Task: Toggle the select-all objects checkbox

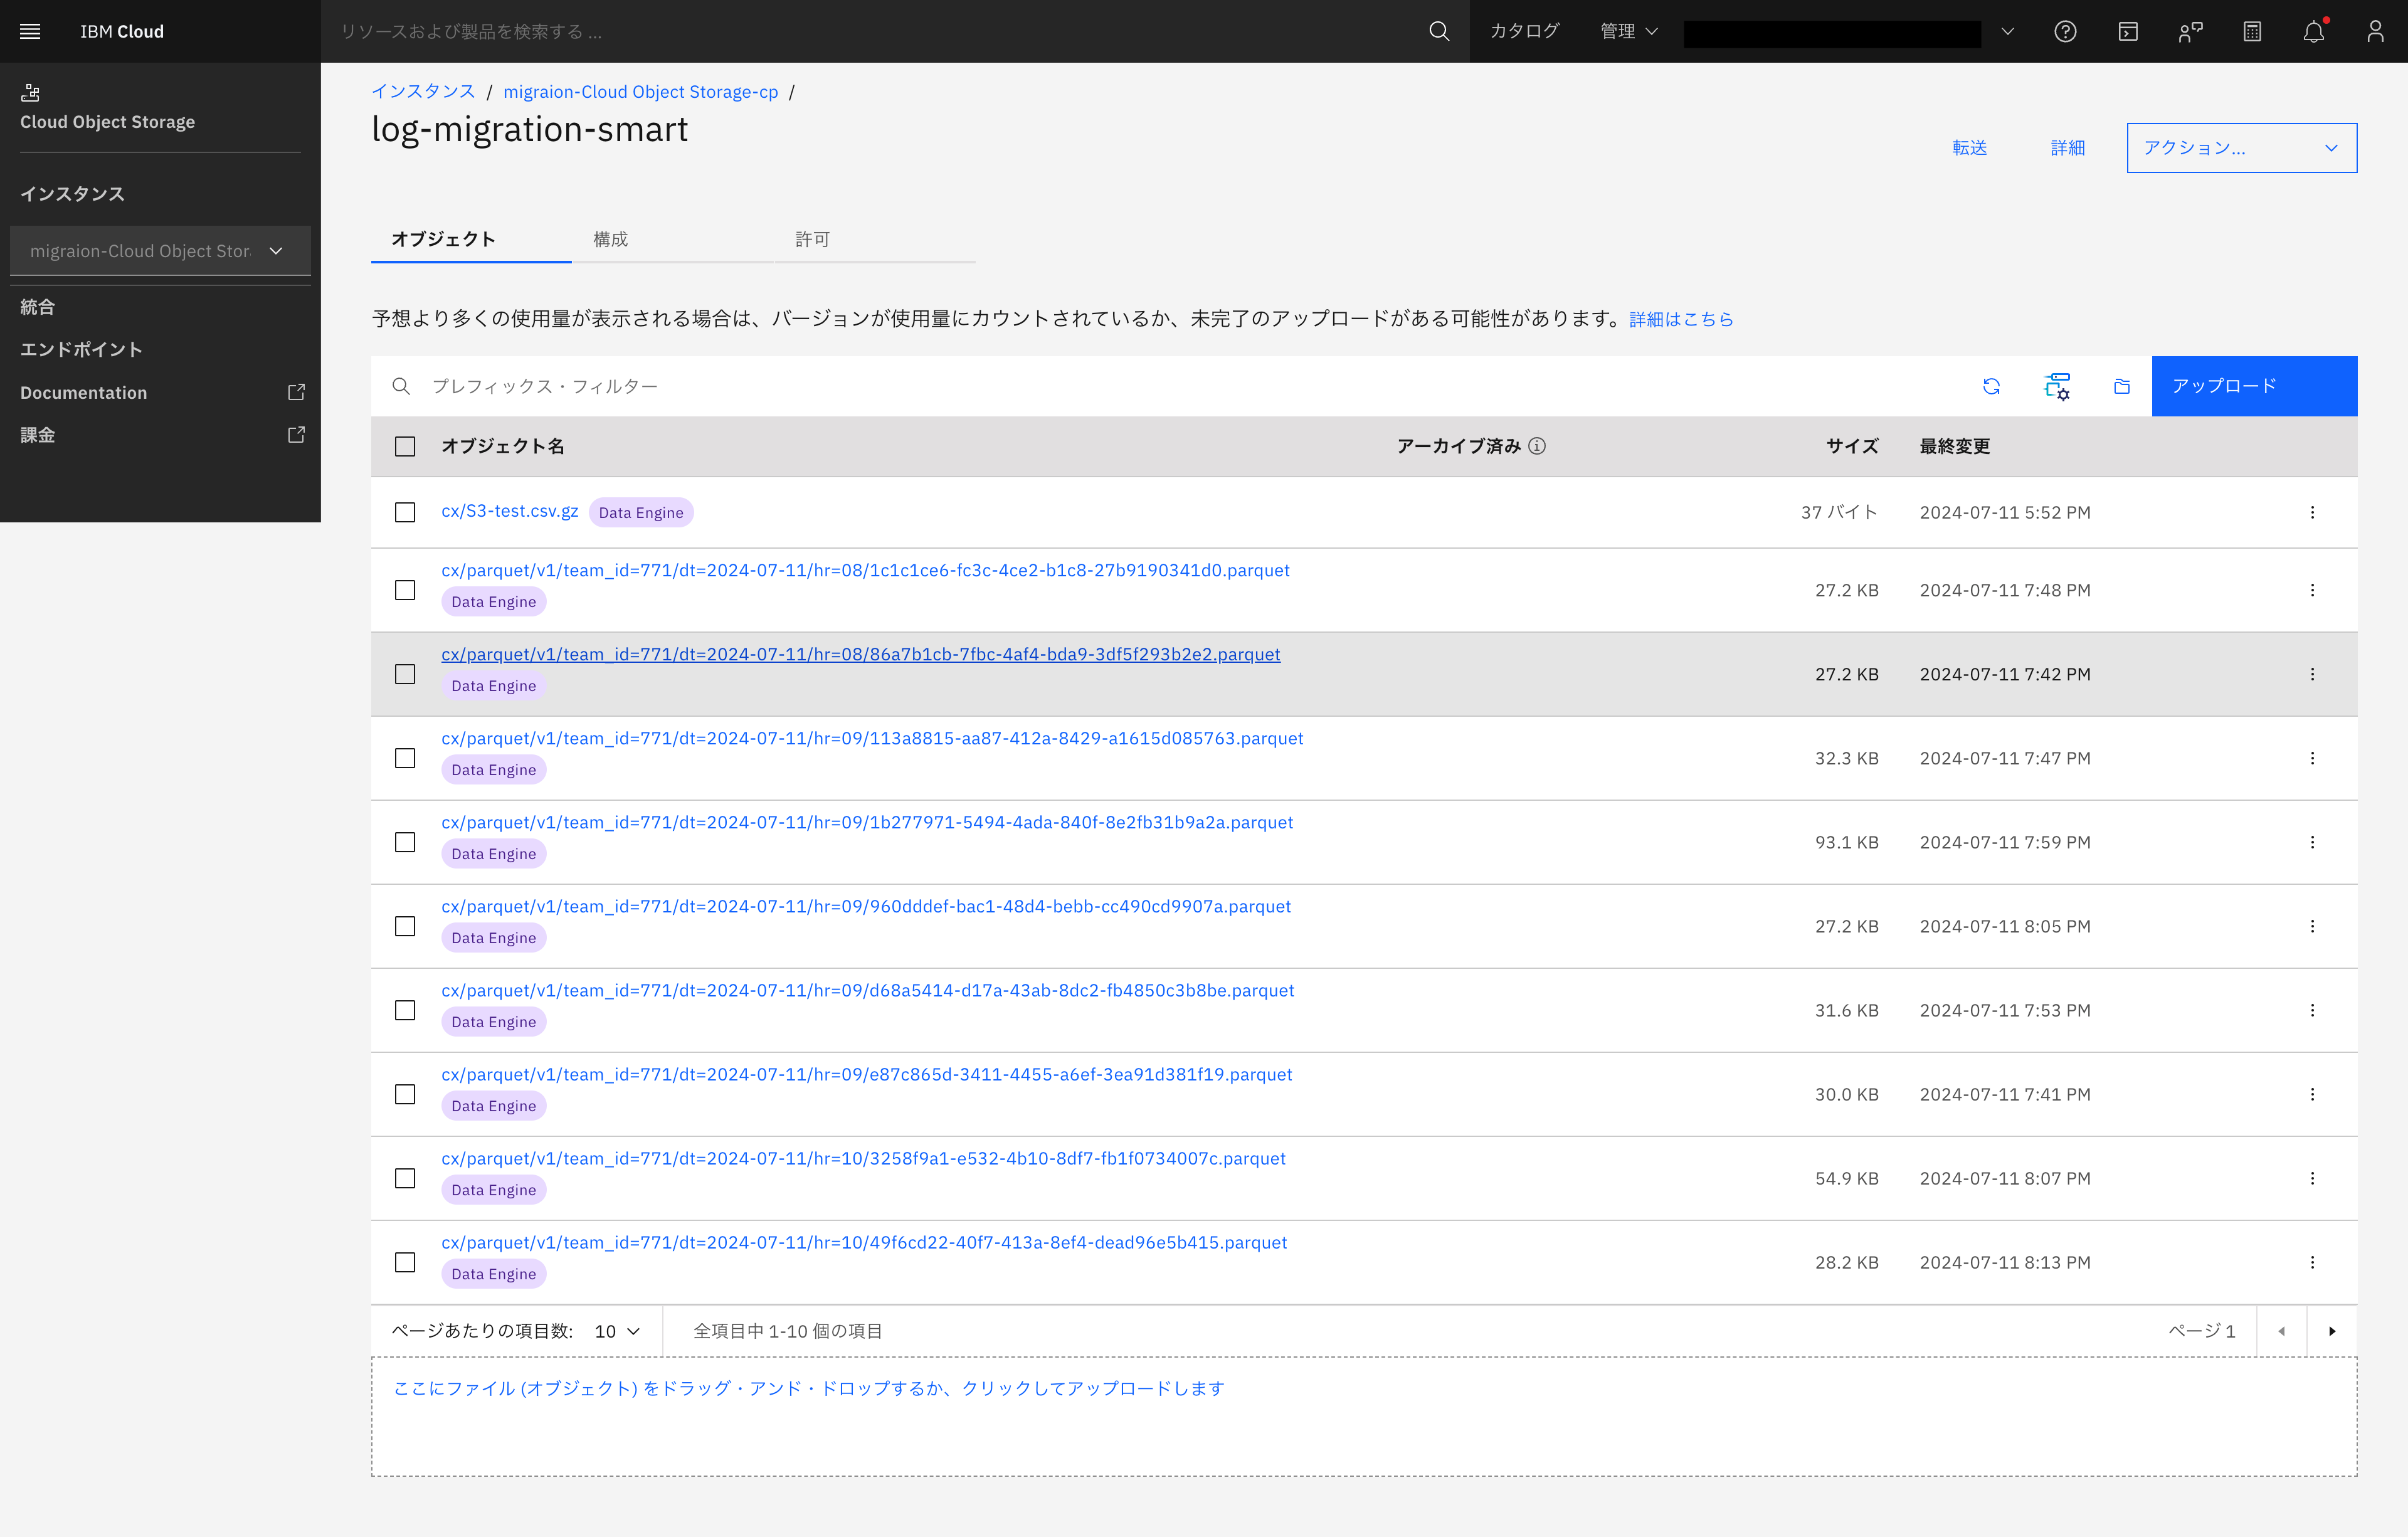Action: click(x=405, y=447)
